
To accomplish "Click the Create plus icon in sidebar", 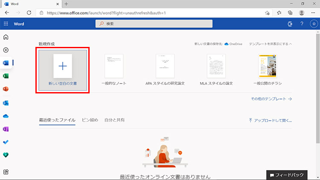I will (6, 50).
